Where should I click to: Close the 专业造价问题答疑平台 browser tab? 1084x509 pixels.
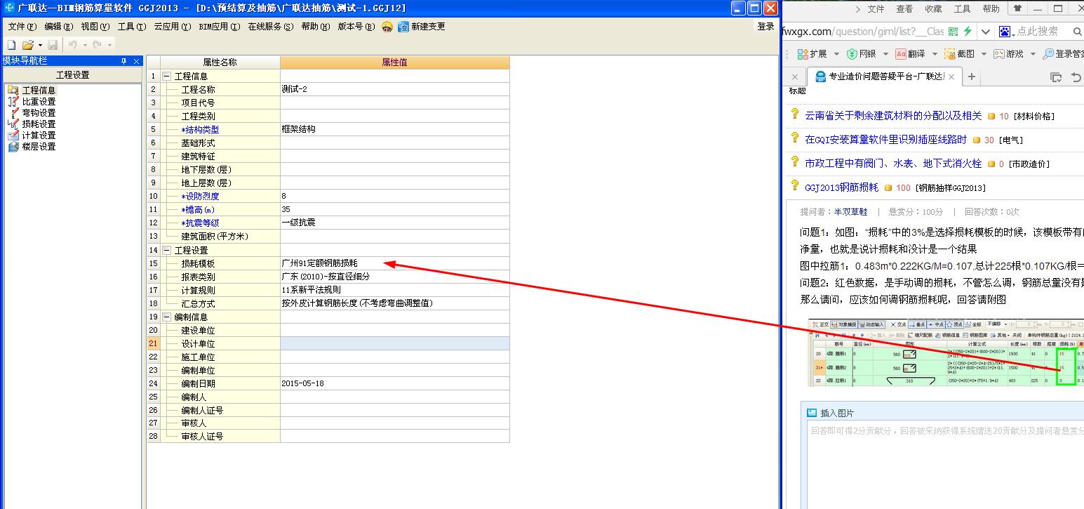[x=951, y=77]
